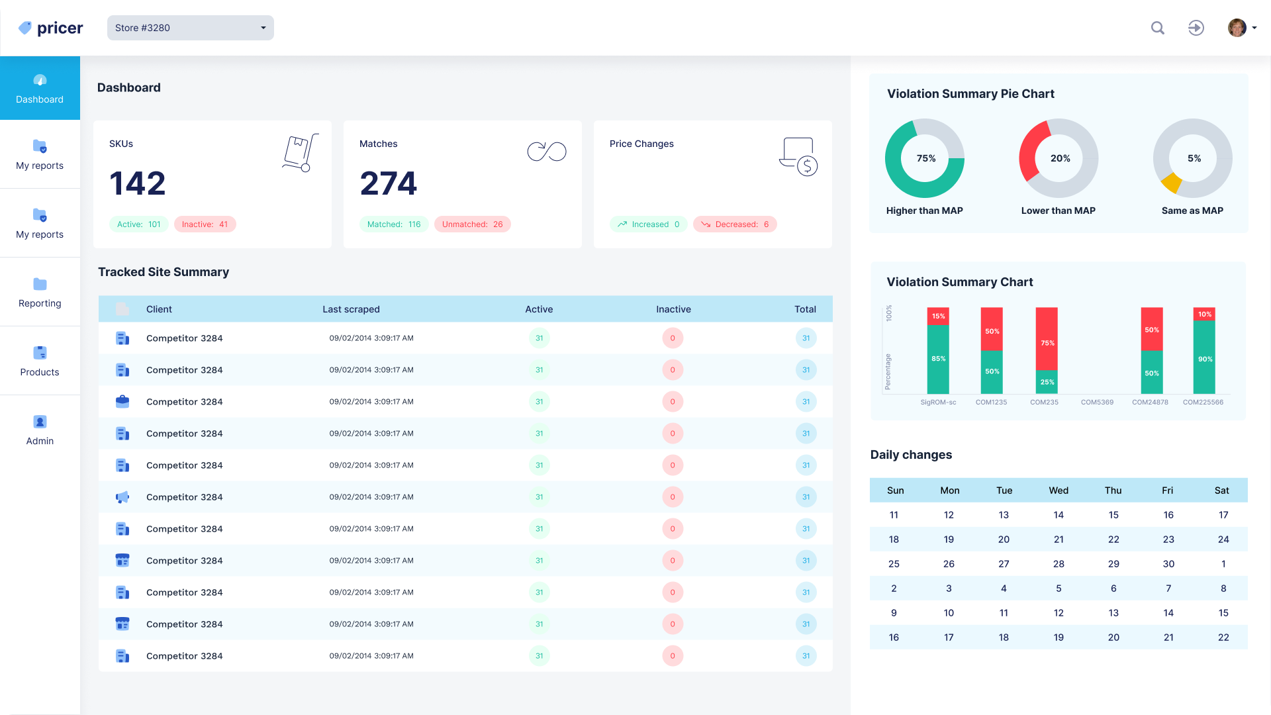Click the Matches infinity loop icon
Viewport: 1271px width, 715px height.
[547, 152]
